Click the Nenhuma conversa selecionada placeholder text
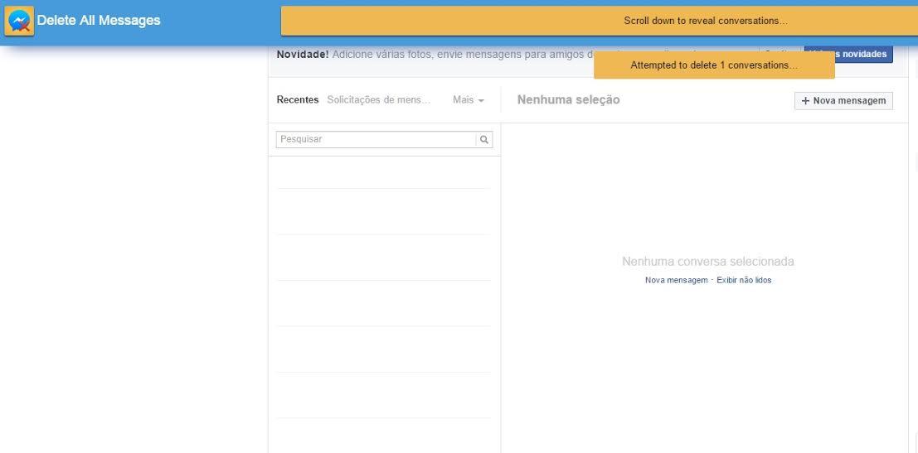 point(707,262)
